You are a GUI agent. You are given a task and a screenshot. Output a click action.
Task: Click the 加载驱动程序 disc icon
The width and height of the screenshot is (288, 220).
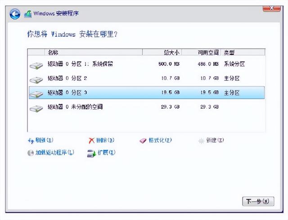click(31, 153)
